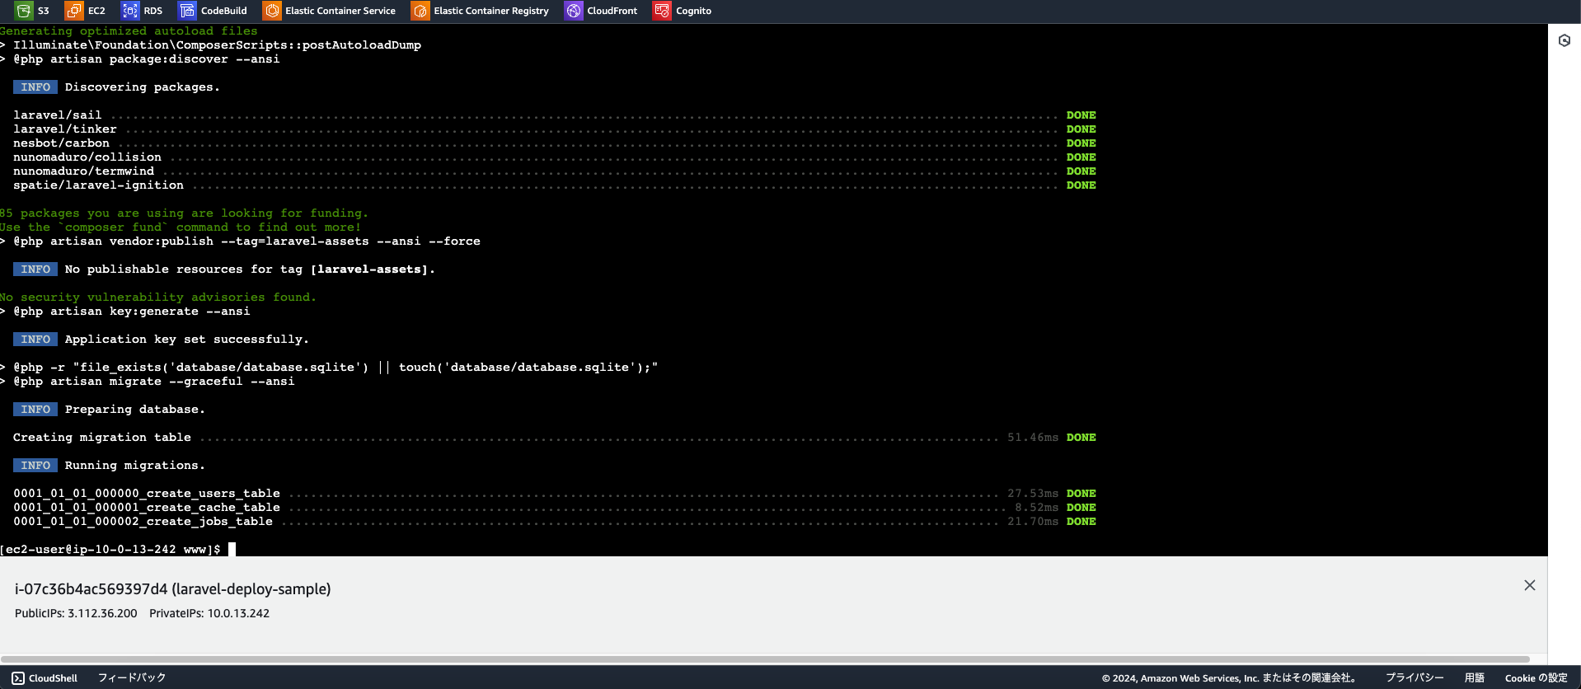Open the Cognito service icon shortcut
Viewport: 1581px width, 689px height.
click(x=662, y=11)
